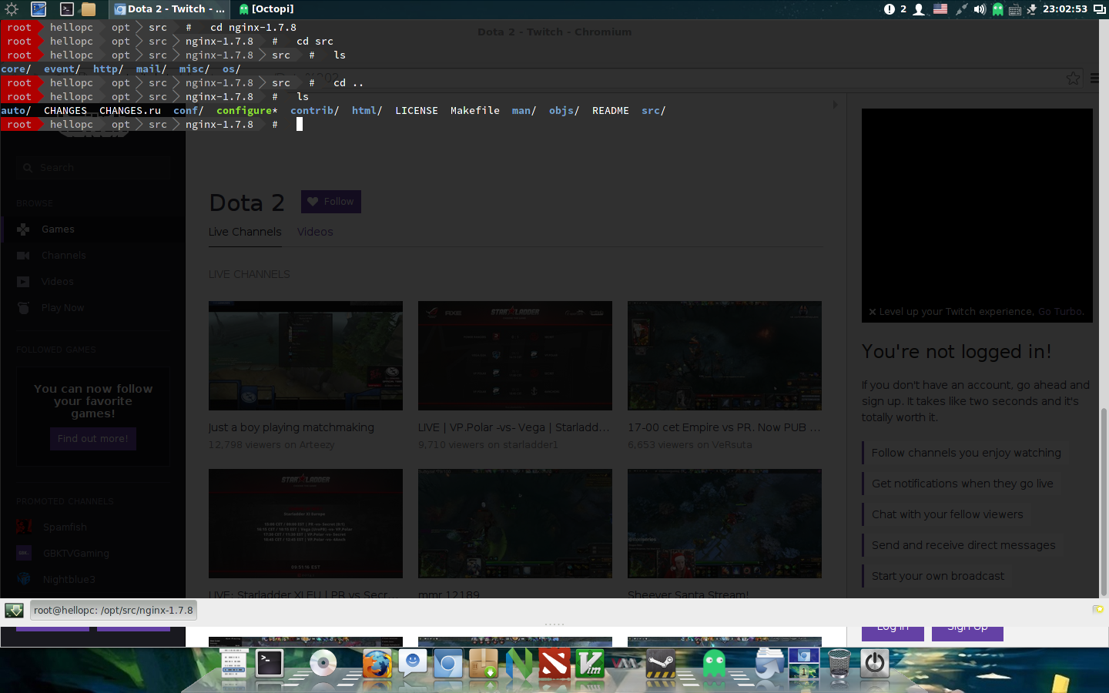Image resolution: width=1109 pixels, height=693 pixels.
Task: Open file manager folder icon in panel
Action: [89, 9]
